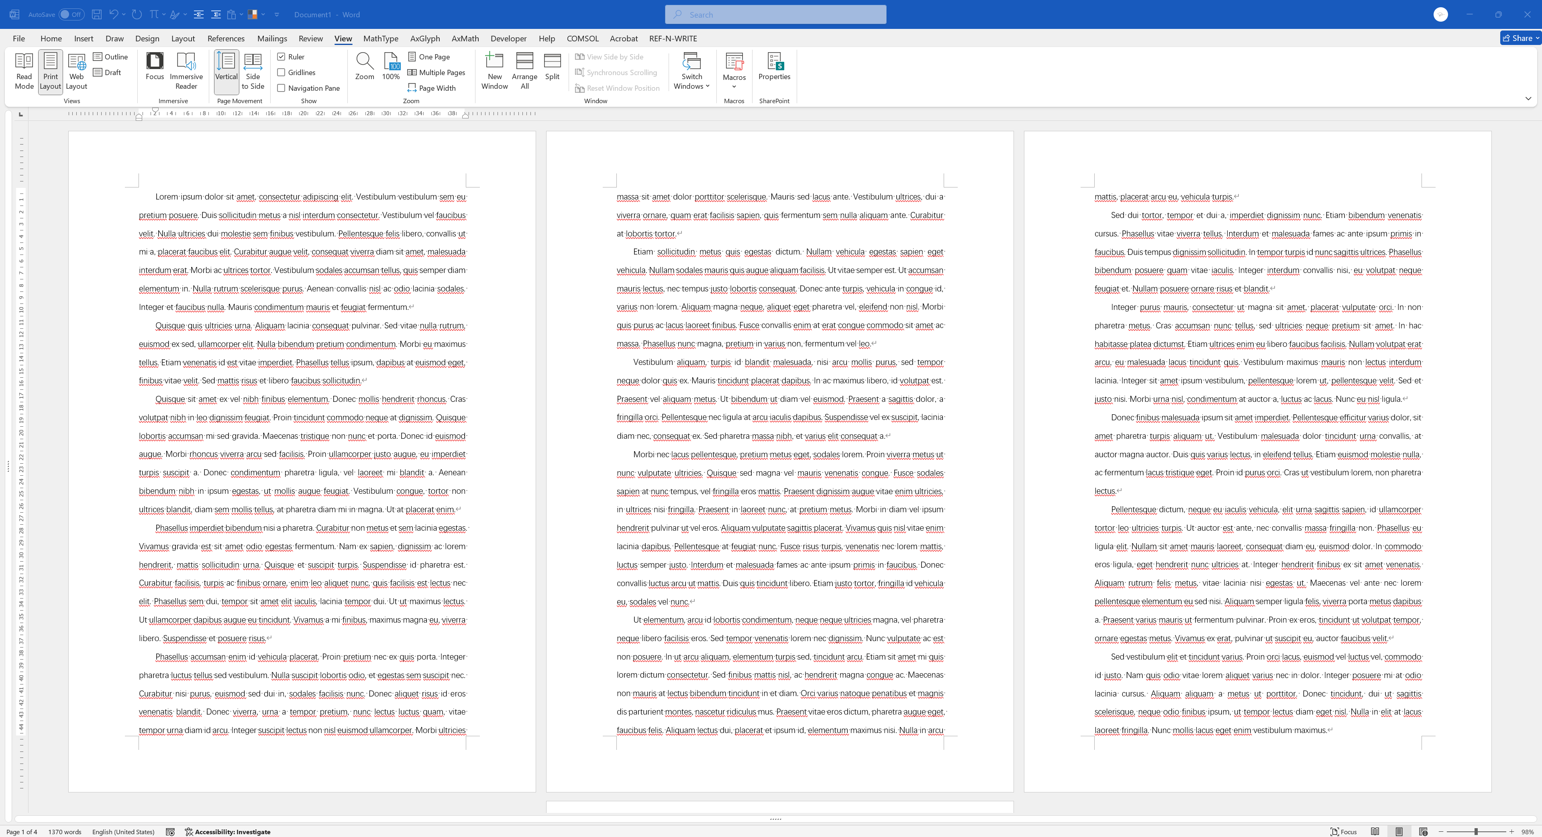This screenshot has height=837, width=1542.
Task: Open the References tab
Action: coord(226,38)
